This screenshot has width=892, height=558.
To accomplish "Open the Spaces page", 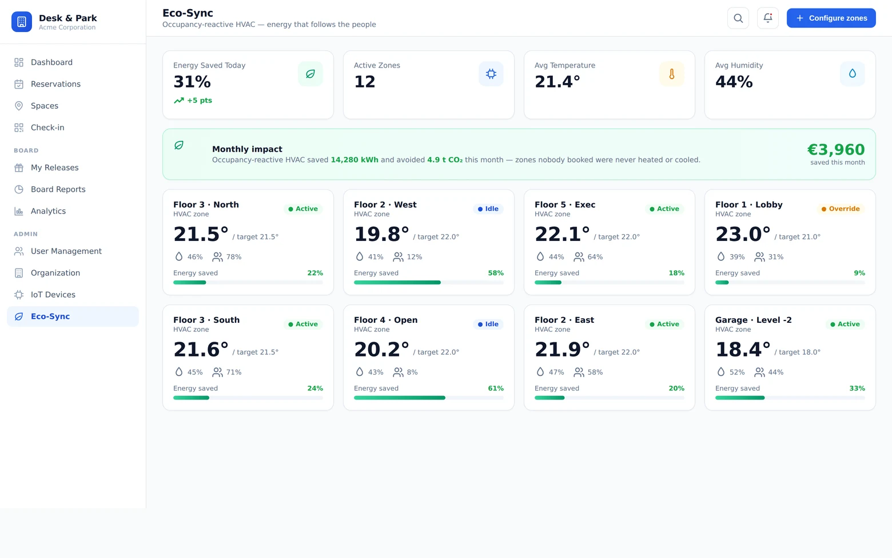I will (x=73, y=106).
